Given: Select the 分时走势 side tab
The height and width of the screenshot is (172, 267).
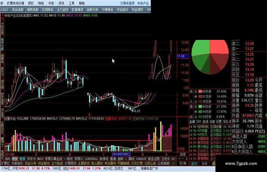Looking at the screenshot, I should click(x=2, y=28).
